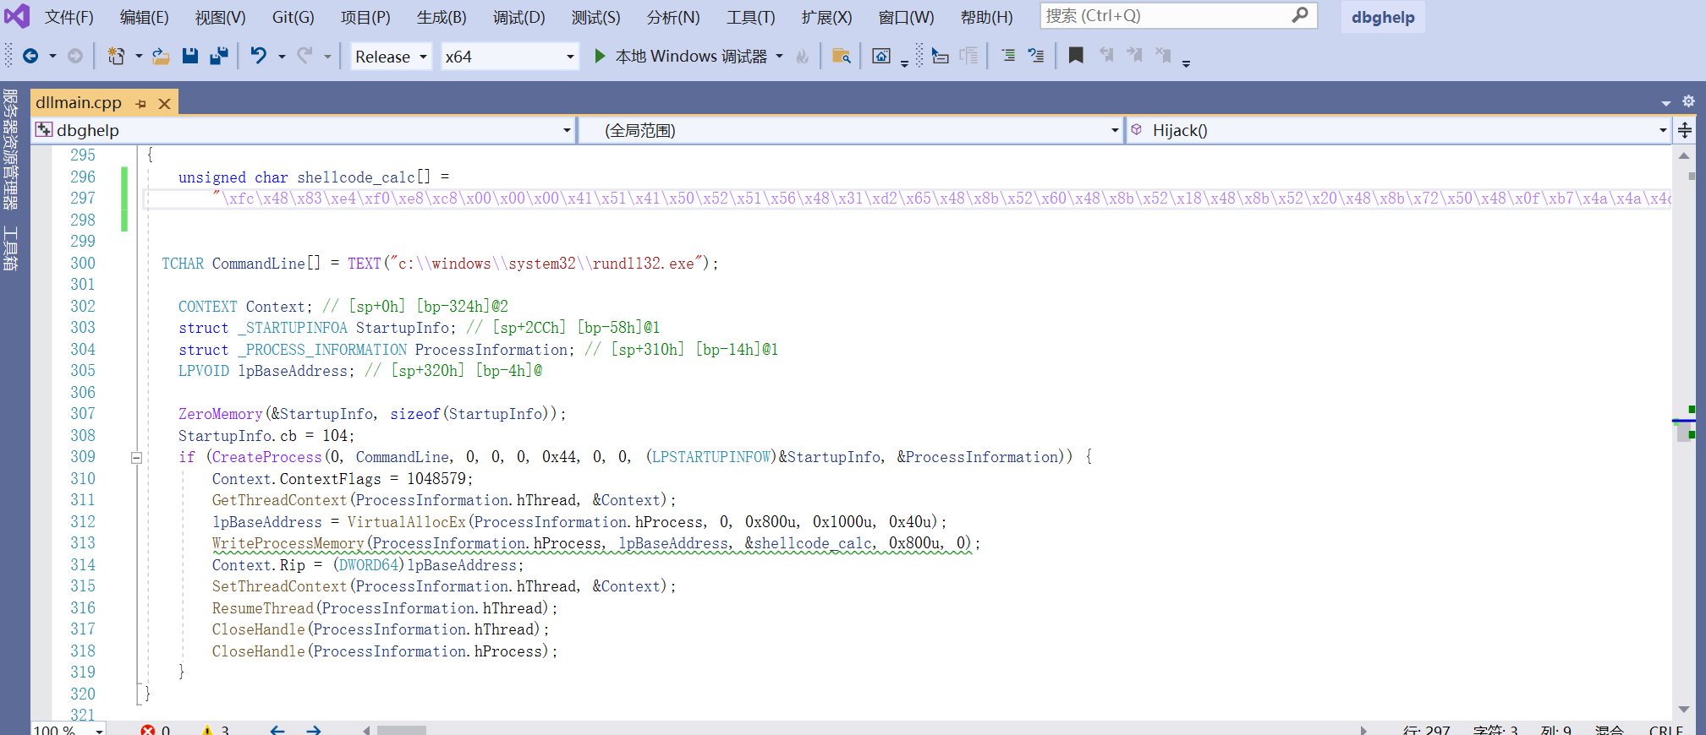
Task: Open the 100 % zoom level dropdown
Action: click(x=69, y=729)
